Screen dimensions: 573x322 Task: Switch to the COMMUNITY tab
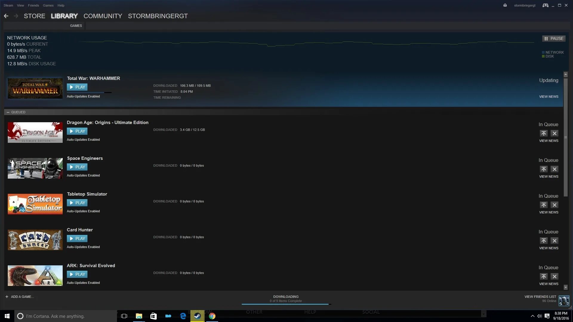pos(103,16)
